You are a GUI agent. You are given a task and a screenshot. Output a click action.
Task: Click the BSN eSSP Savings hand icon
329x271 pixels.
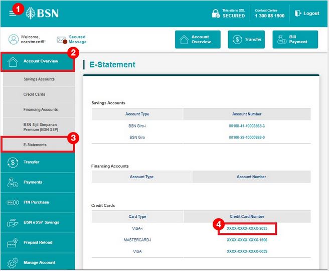point(13,223)
